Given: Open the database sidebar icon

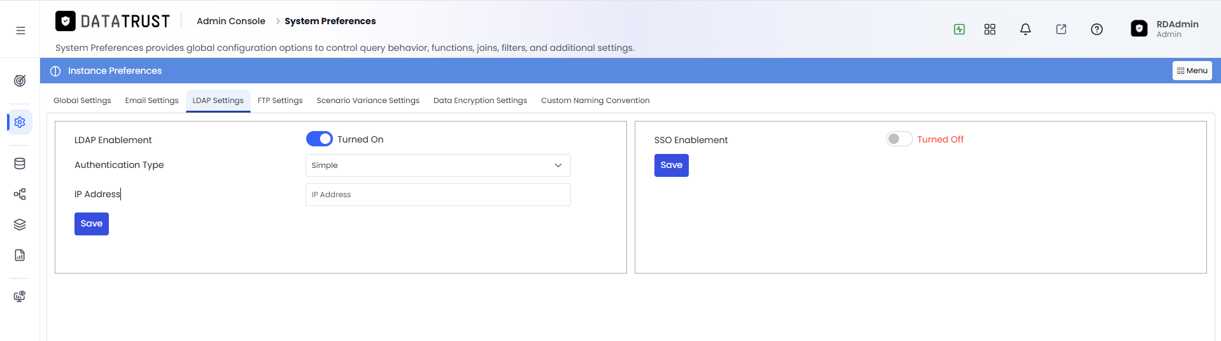Looking at the screenshot, I should (20, 164).
